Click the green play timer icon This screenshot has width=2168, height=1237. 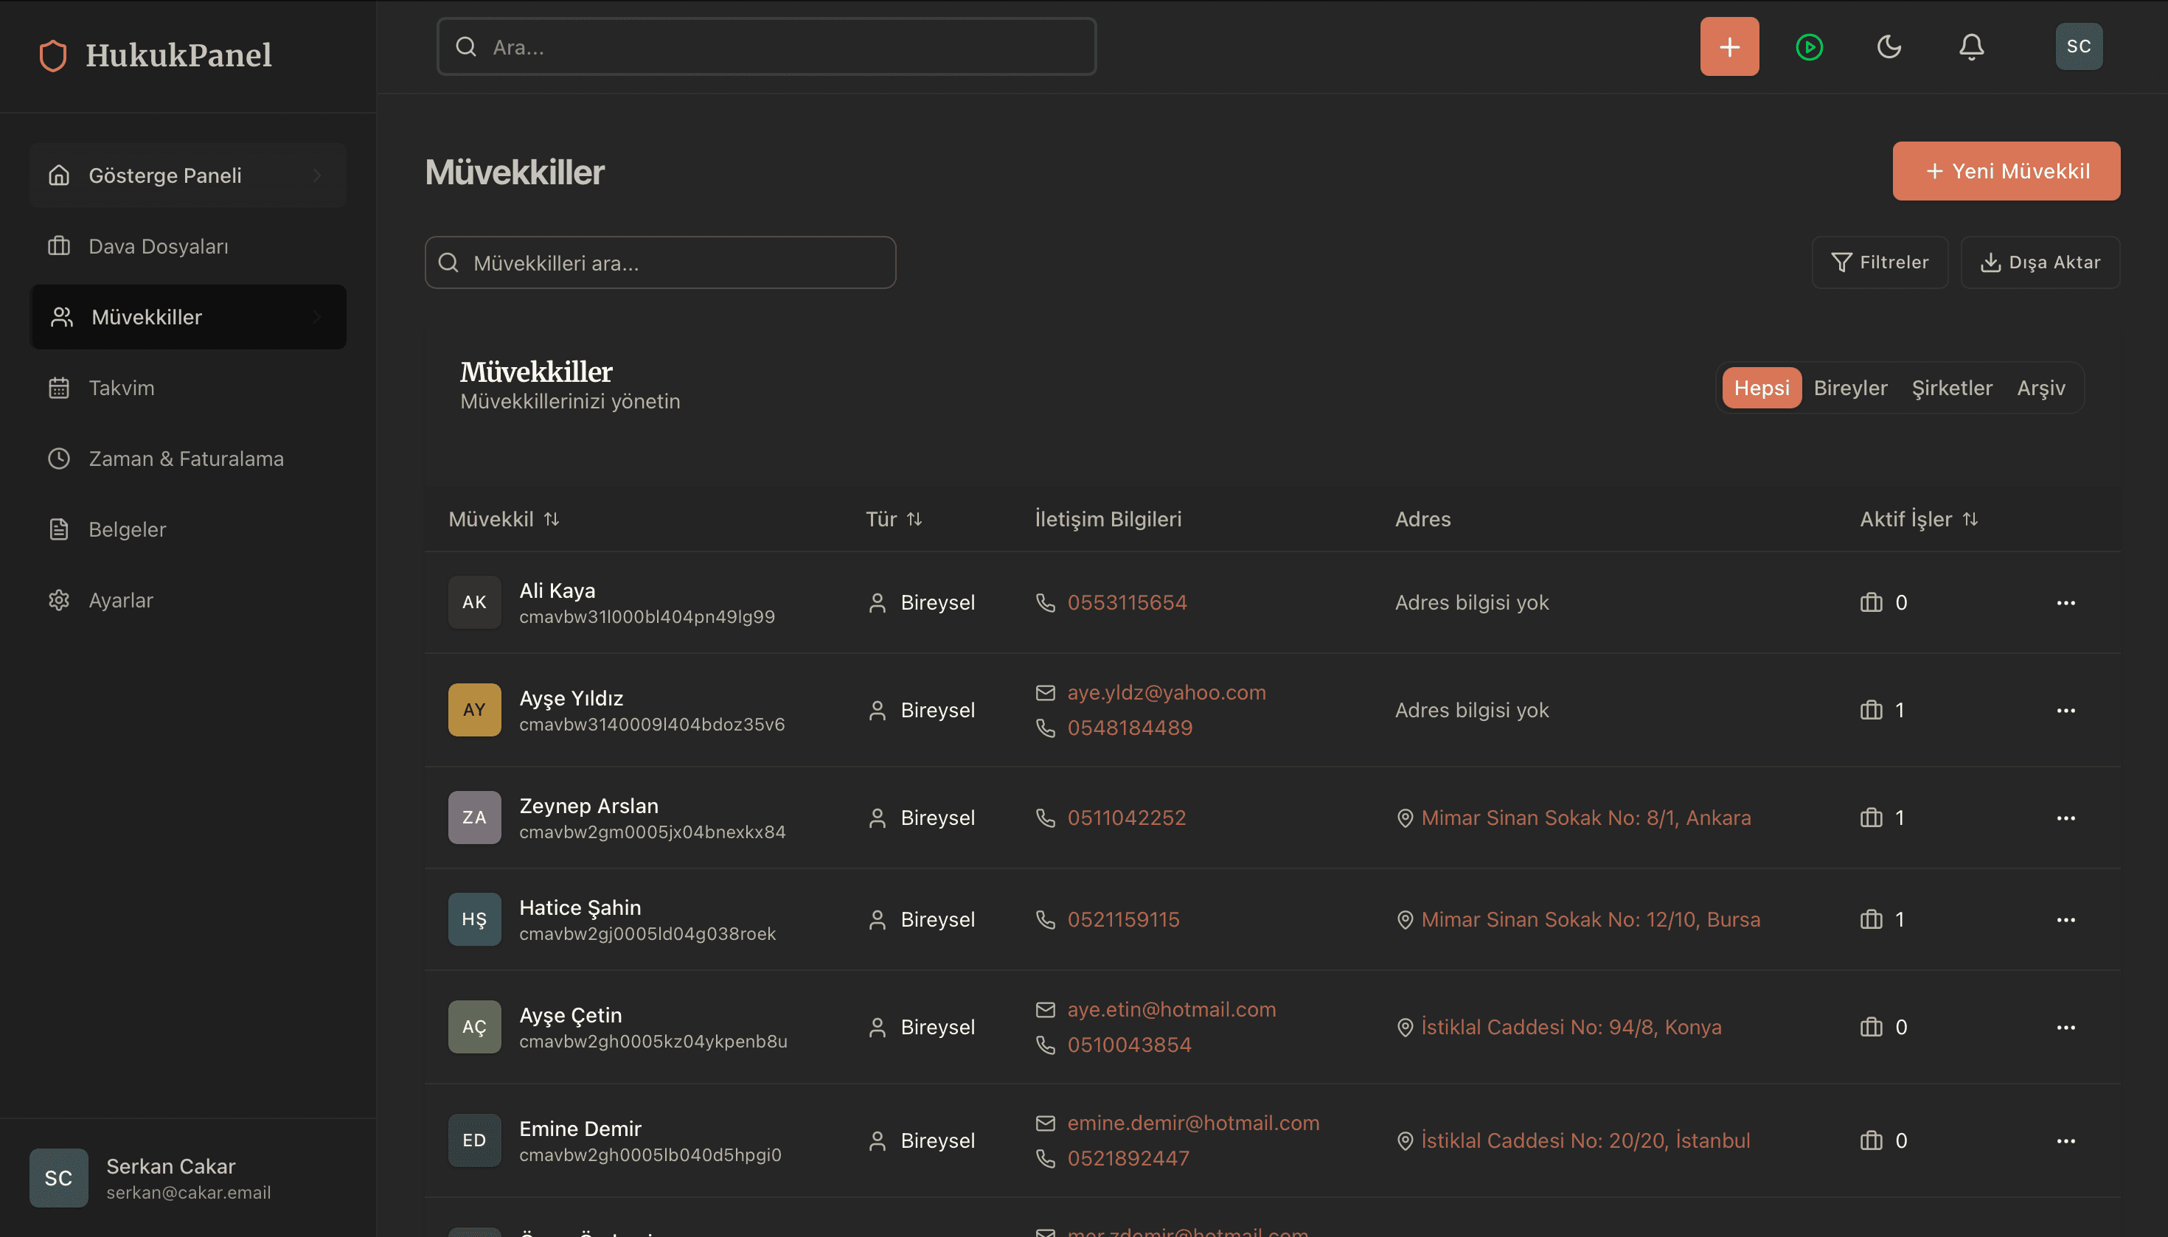click(1808, 46)
